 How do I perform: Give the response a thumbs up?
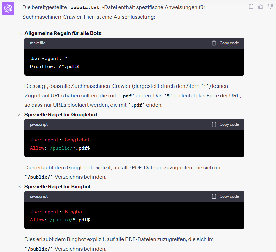(x=261, y=6)
